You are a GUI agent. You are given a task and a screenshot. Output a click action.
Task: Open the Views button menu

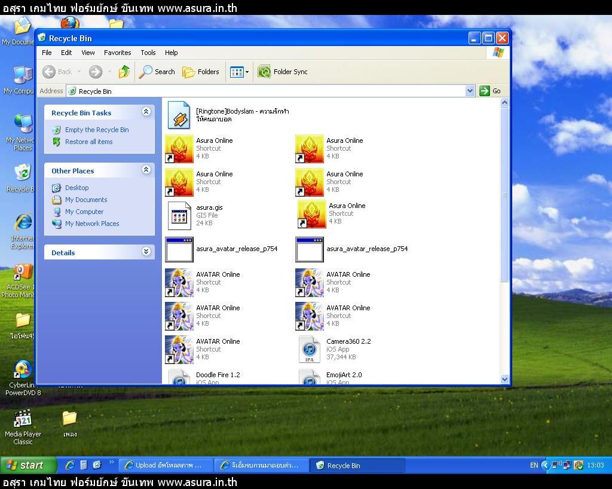[x=239, y=72]
